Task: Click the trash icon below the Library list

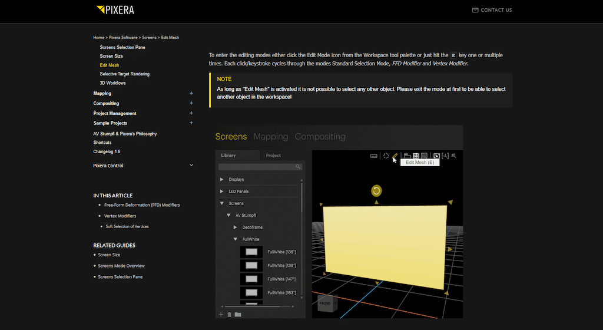Action: [229, 315]
